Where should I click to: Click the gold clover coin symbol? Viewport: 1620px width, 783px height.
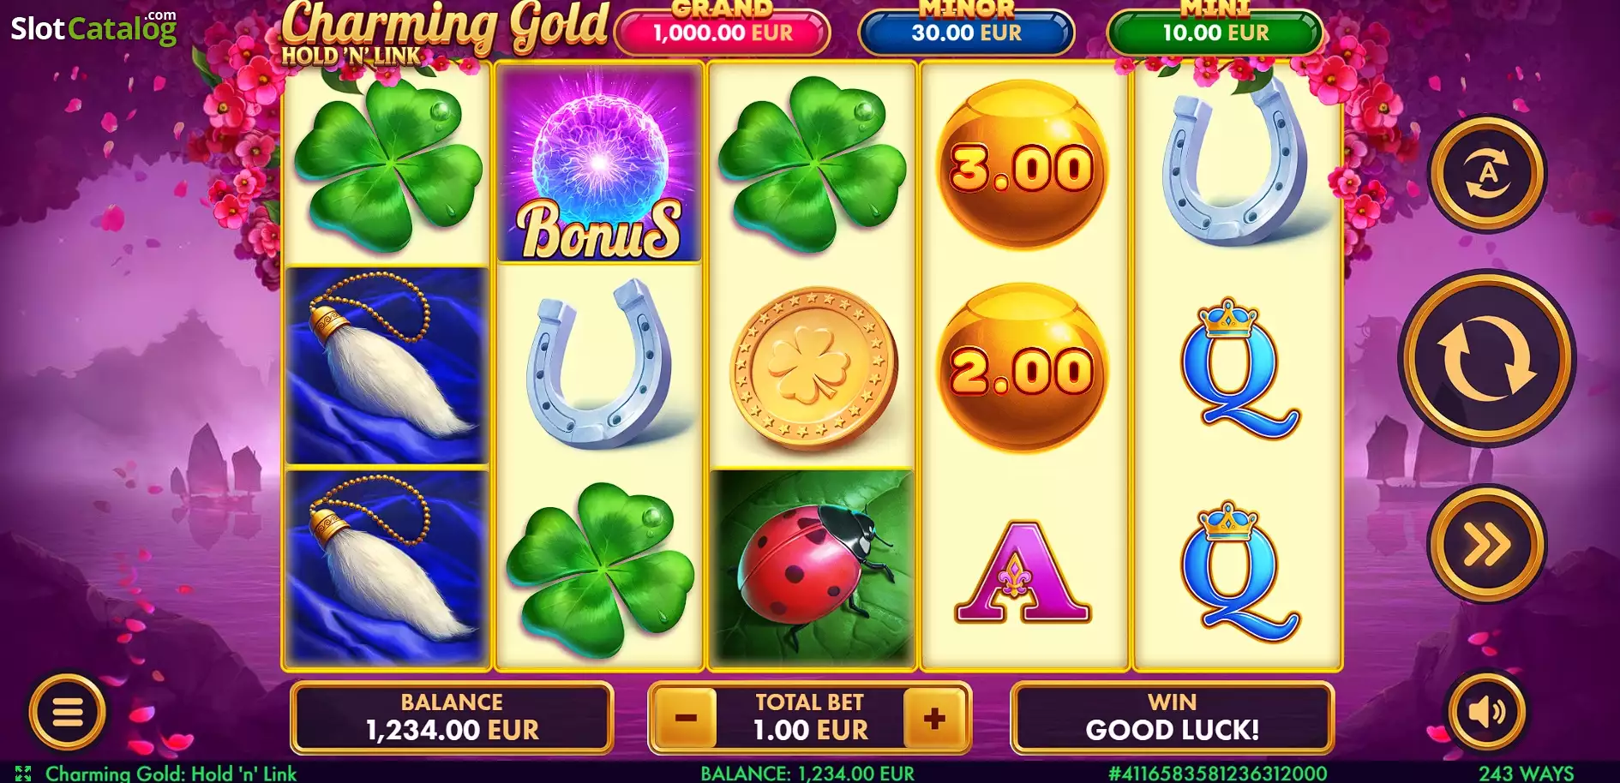[813, 368]
